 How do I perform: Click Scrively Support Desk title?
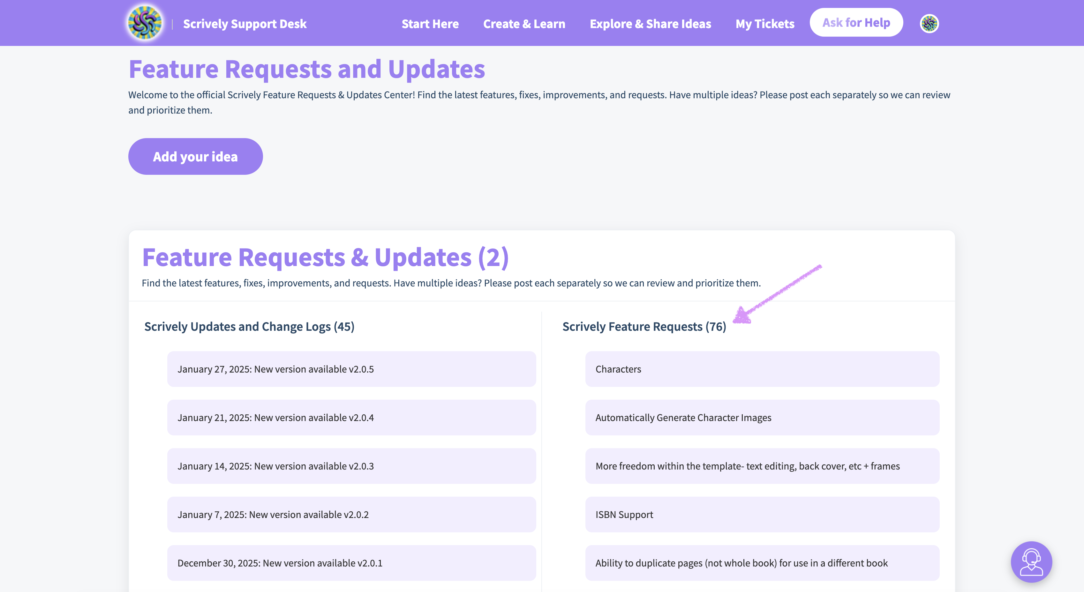tap(245, 24)
